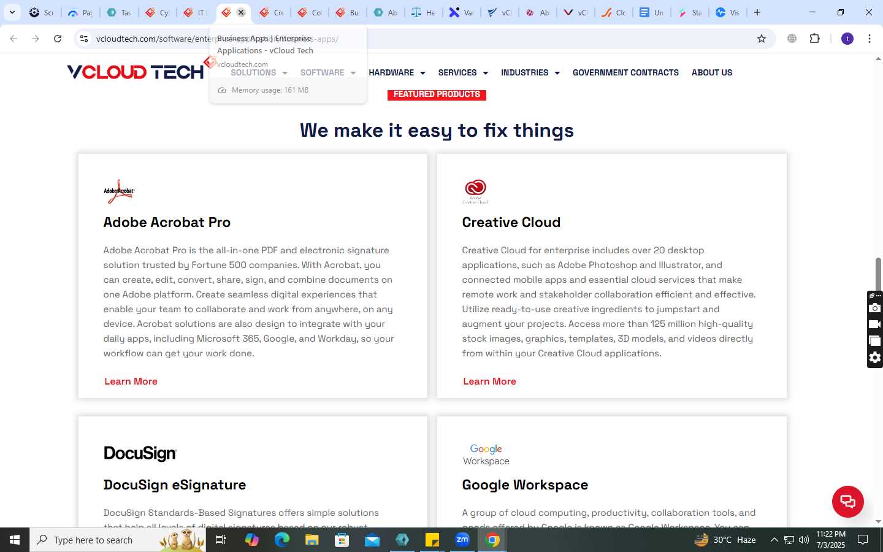The height and width of the screenshot is (552, 883).
Task: Click the page vertical scrollbar thumb
Action: pyautogui.click(x=878, y=274)
